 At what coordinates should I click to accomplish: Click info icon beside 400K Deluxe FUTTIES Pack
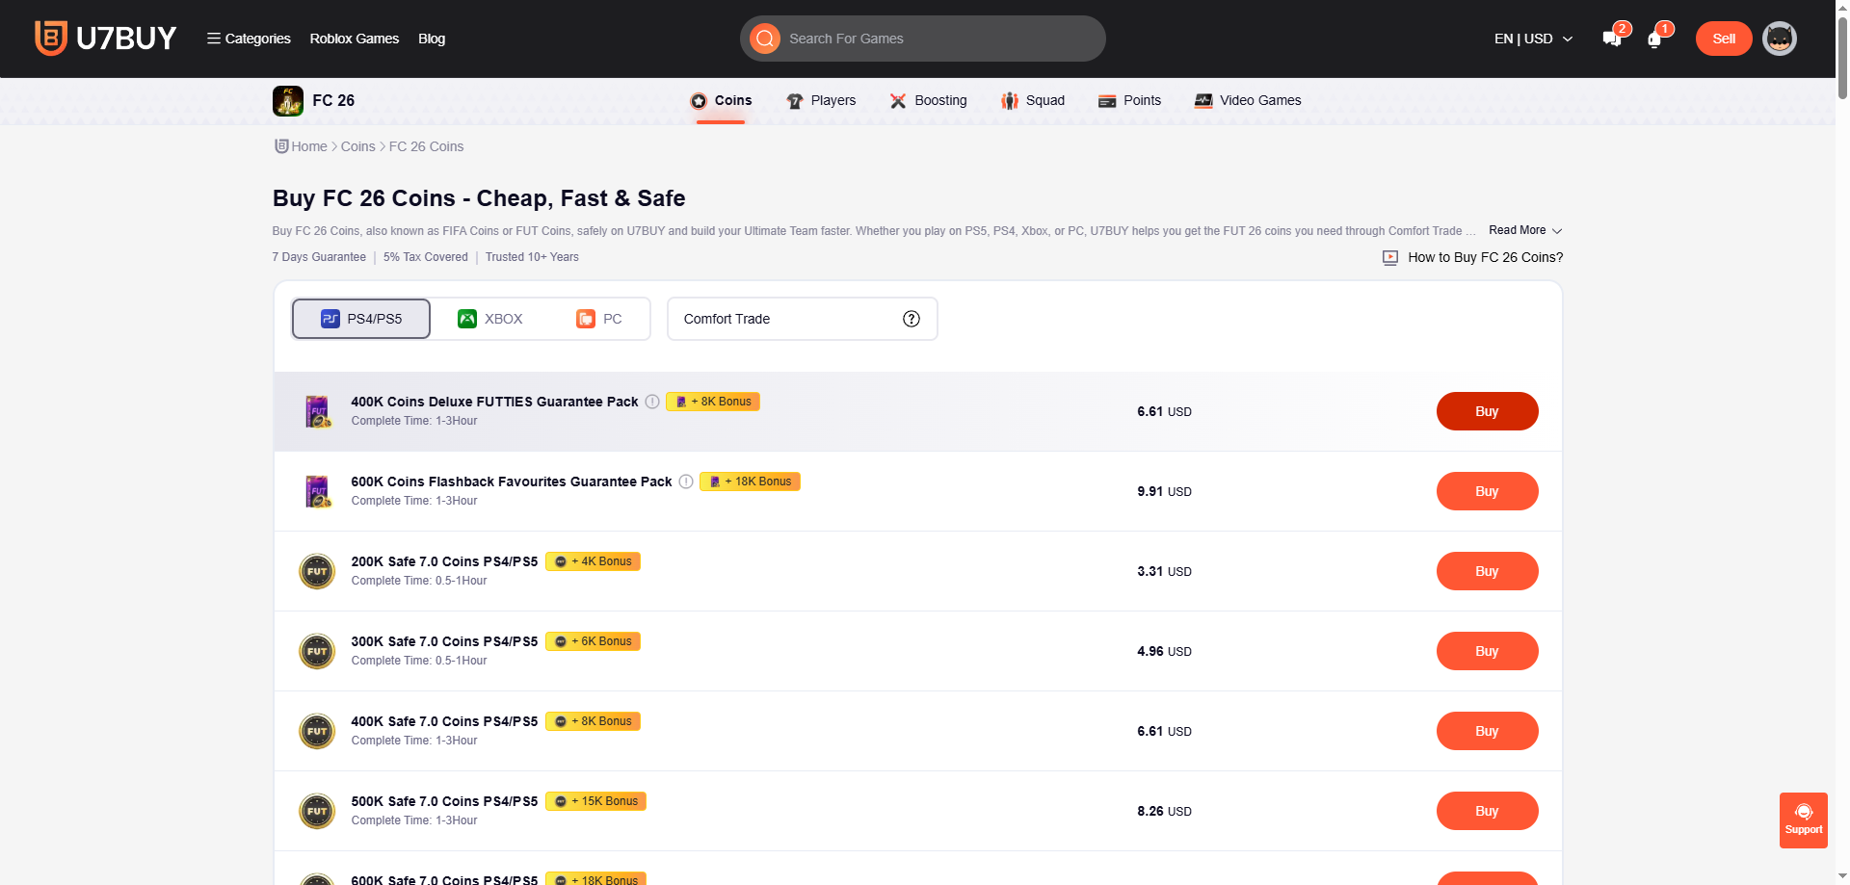652,402
